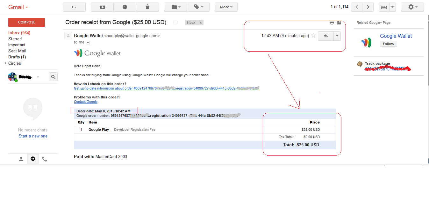Open Drafts (1) folder
This screenshot has width=429, height=213.
click(17, 57)
